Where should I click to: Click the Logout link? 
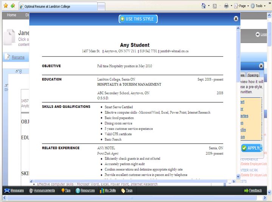[x=264, y=34]
